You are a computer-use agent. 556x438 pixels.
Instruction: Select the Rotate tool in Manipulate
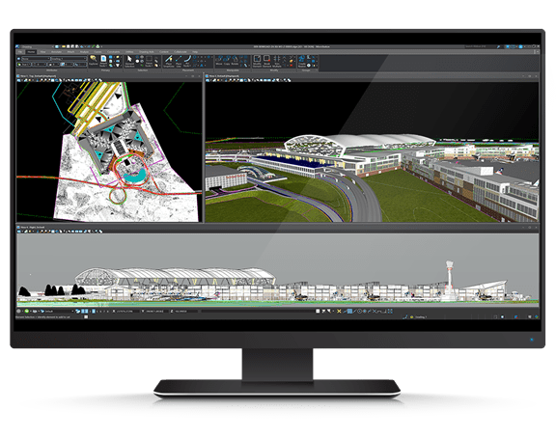click(x=235, y=60)
